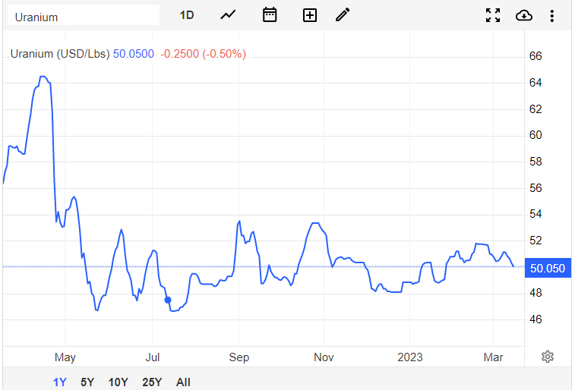
Task: Click the 56 value on the price axis
Action: tap(536, 188)
